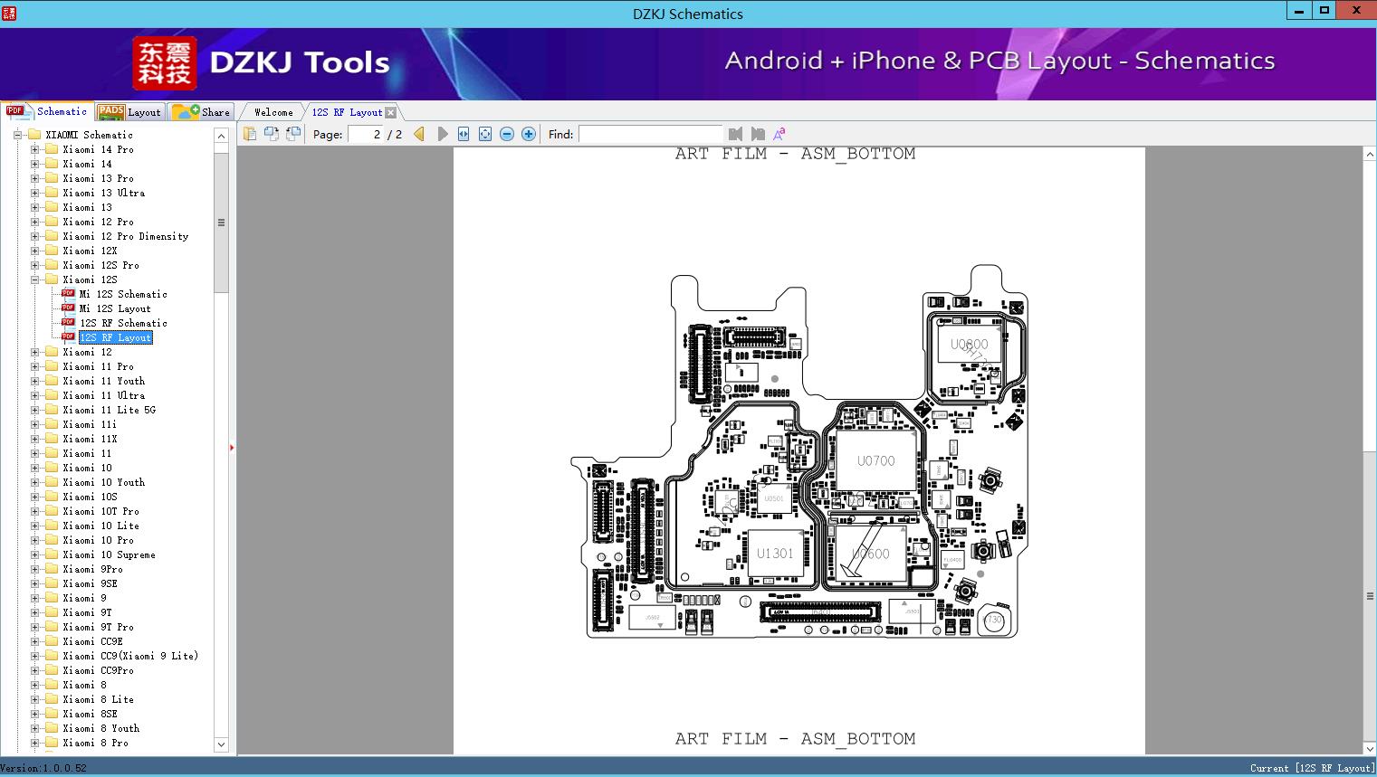The width and height of the screenshot is (1377, 777).
Task: Click the first document copy toolbar icon
Action: pyautogui.click(x=249, y=134)
